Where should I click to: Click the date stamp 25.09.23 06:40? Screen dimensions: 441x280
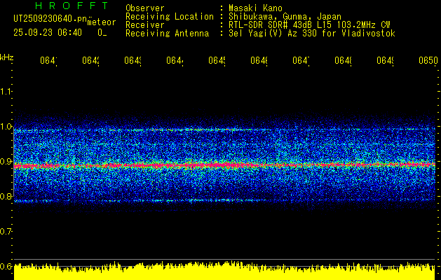(48, 33)
